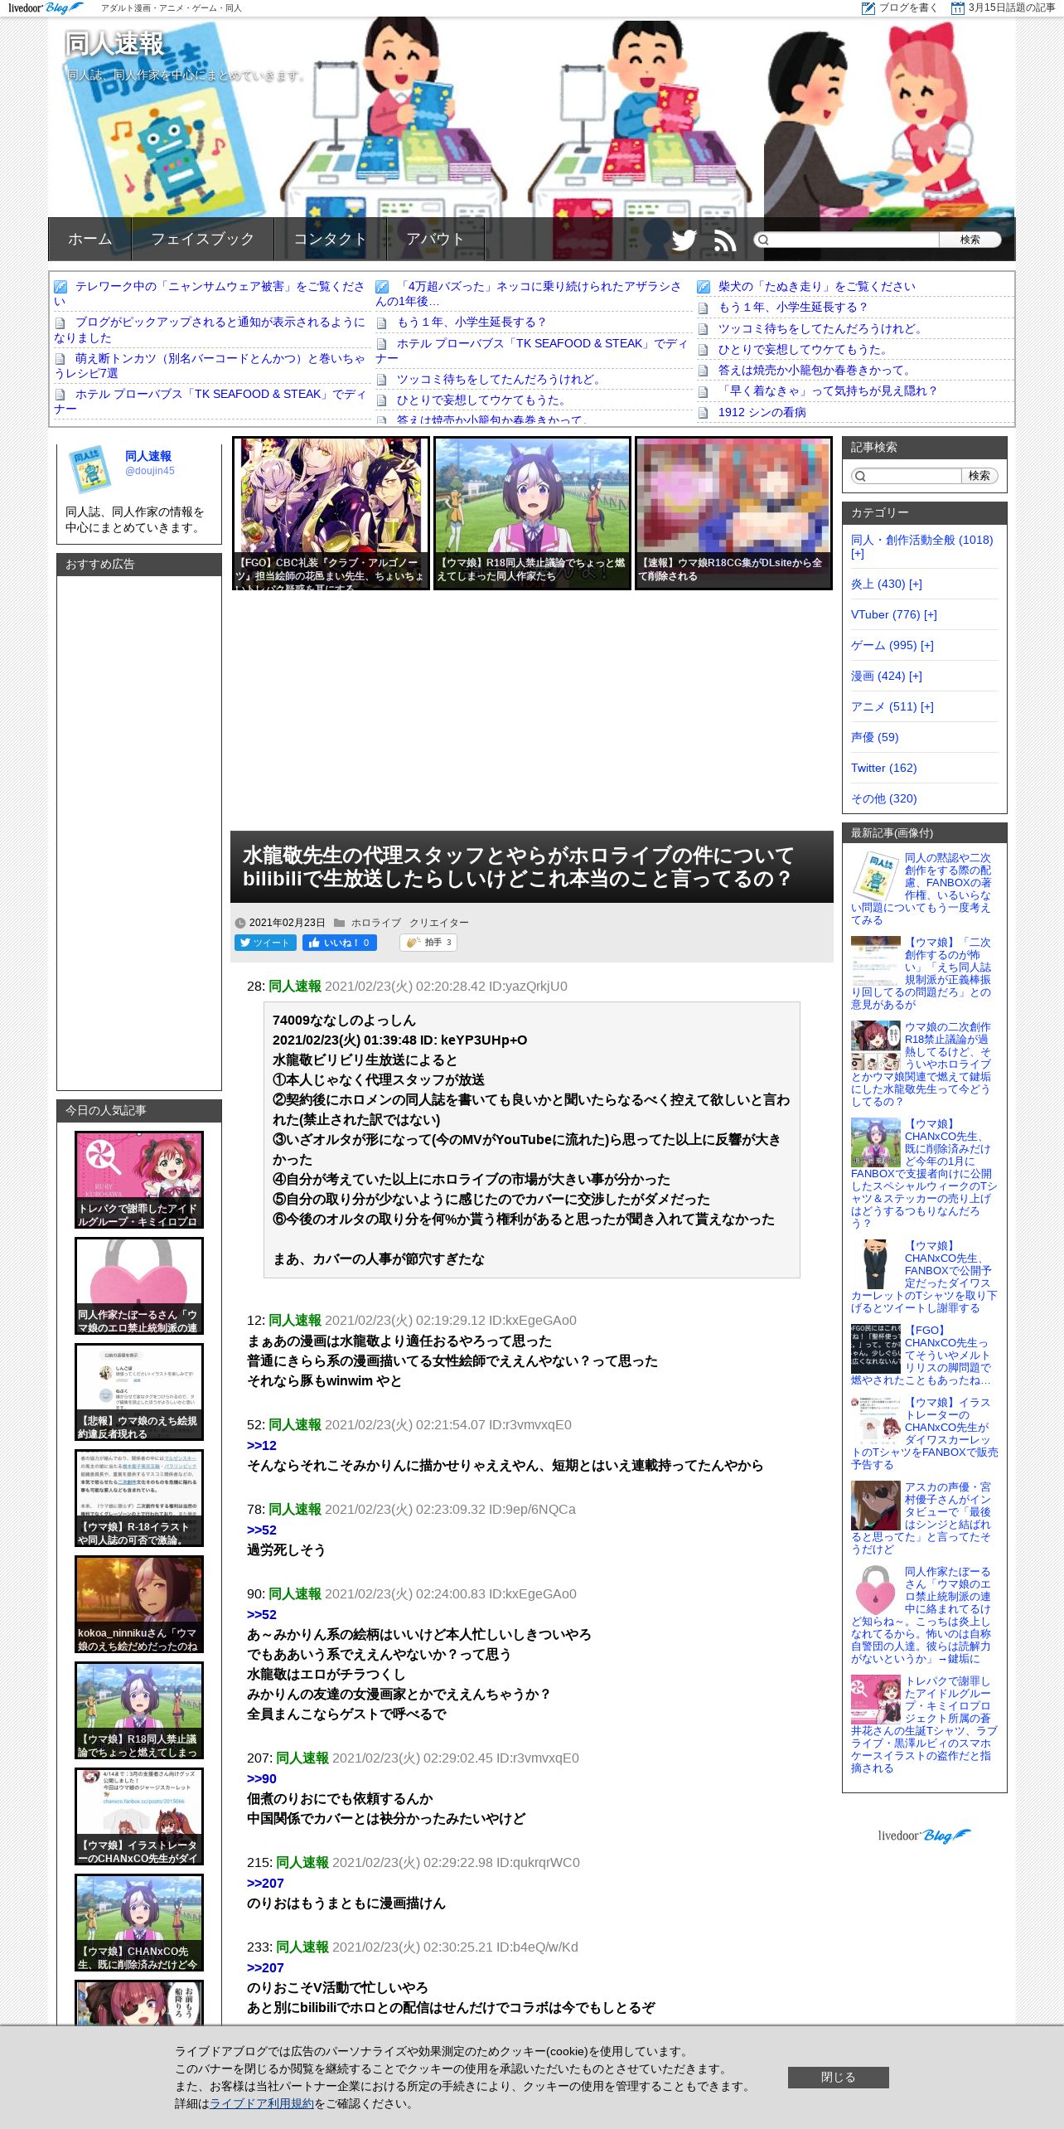Screen dimensions: 1064x2129
Task: Open the その他 (320) category link
Action: (883, 798)
